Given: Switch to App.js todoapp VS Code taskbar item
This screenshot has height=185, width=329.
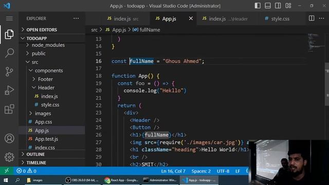Looking at the screenshot, I should (199, 180).
